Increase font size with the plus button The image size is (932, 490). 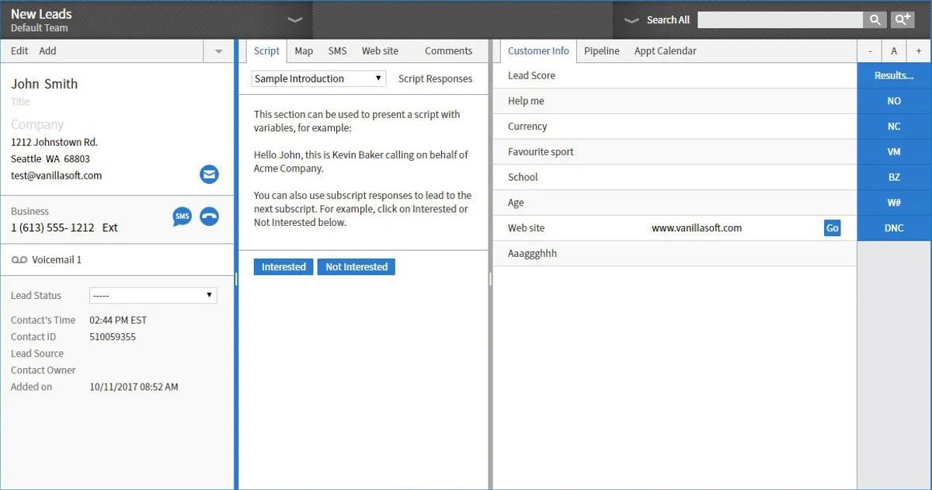point(919,51)
